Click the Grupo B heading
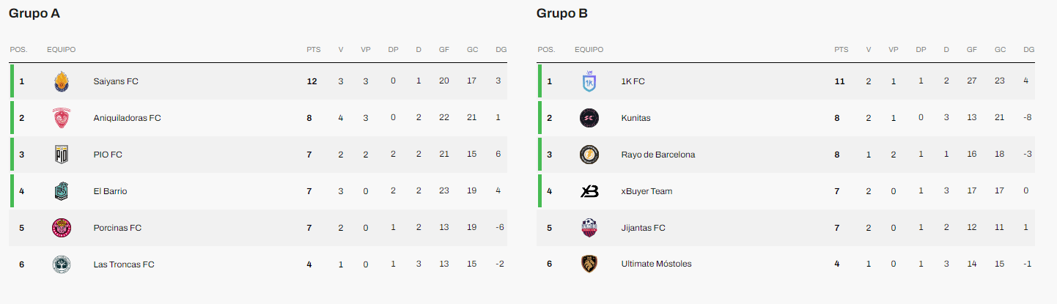Image resolution: width=1057 pixels, height=304 pixels. point(562,13)
